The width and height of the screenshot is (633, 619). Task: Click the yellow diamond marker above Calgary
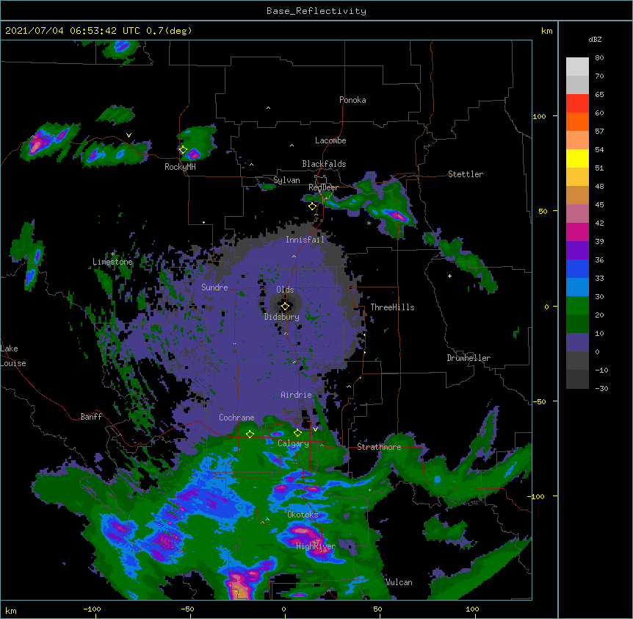click(297, 433)
